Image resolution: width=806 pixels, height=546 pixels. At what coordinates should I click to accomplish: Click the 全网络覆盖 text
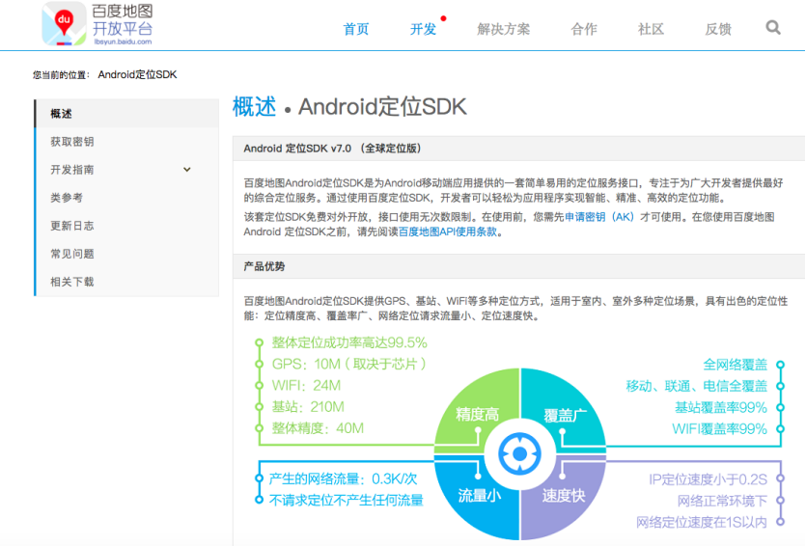pyautogui.click(x=736, y=365)
